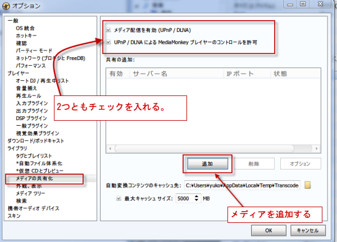Open the パフォーマンス settings page
337x242 pixels.
(31, 66)
